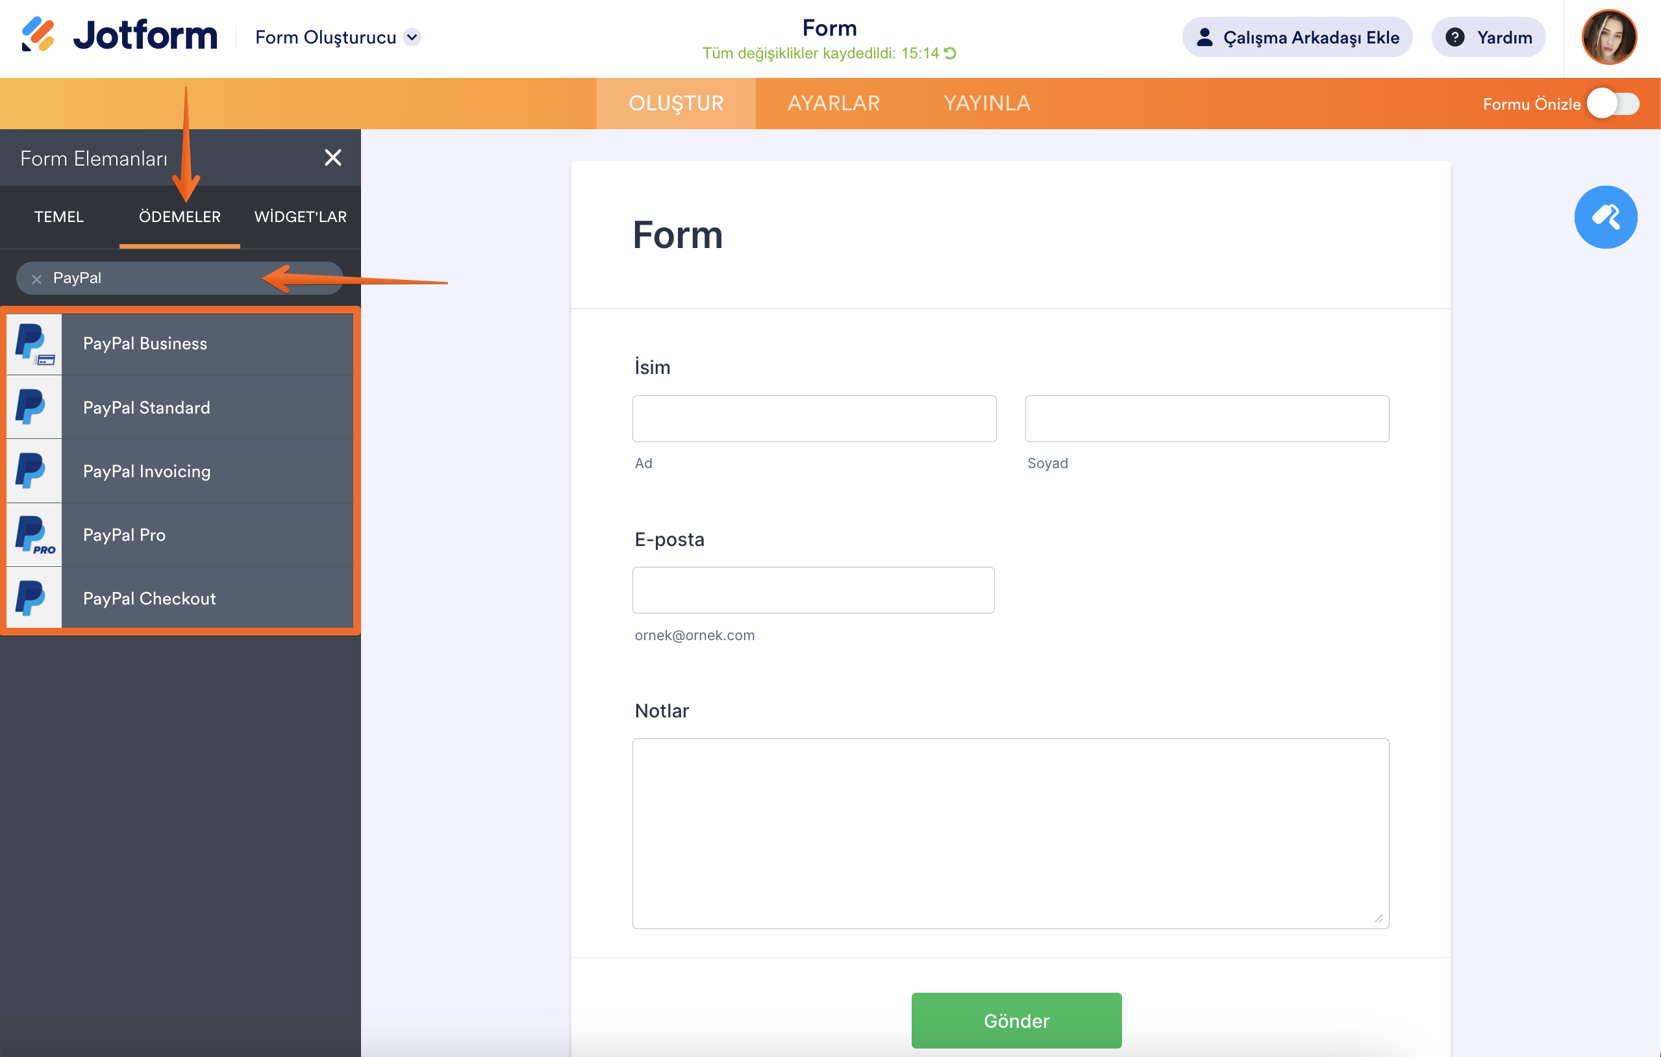Choose the PayPal Pro icon
This screenshot has width=1661, height=1057.
point(34,535)
